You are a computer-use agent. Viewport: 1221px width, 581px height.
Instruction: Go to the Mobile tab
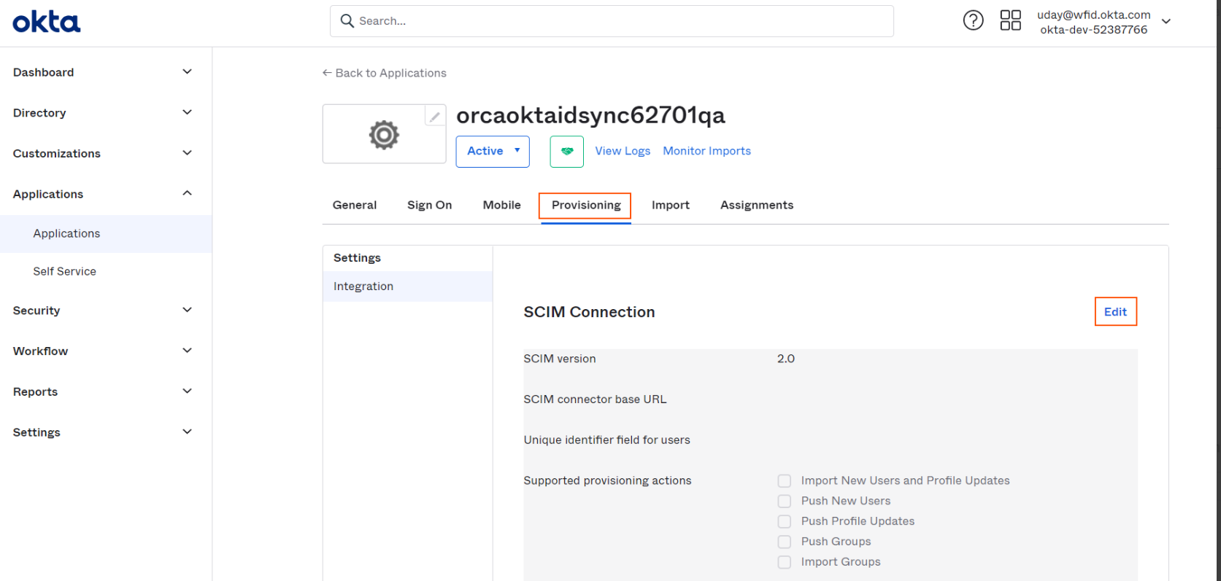tap(502, 206)
